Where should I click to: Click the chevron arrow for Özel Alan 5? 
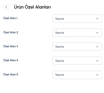pyautogui.click(x=97, y=75)
